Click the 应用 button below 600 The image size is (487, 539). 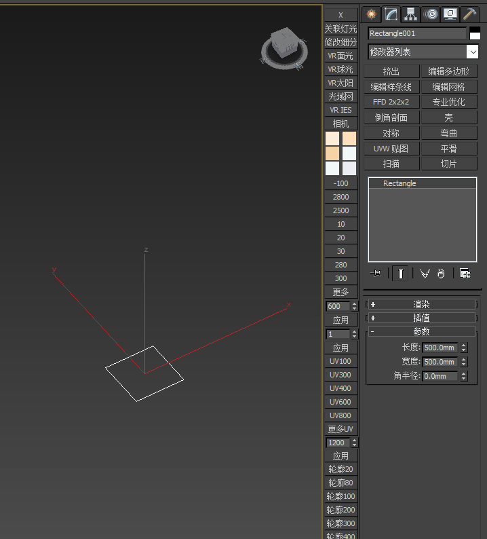[341, 320]
